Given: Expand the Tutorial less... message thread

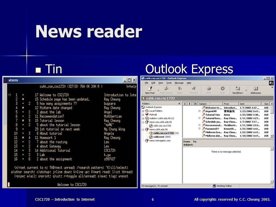Looking at the screenshot, I should click(199, 118).
